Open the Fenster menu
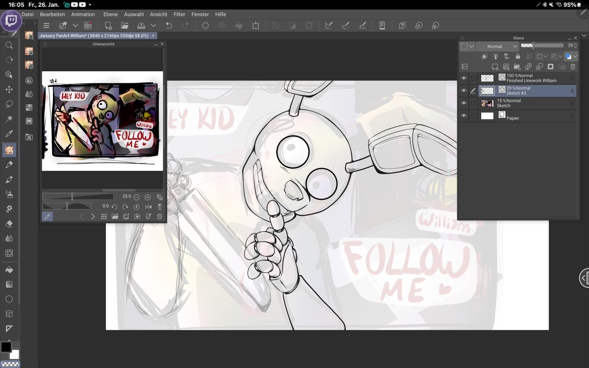 (200, 14)
